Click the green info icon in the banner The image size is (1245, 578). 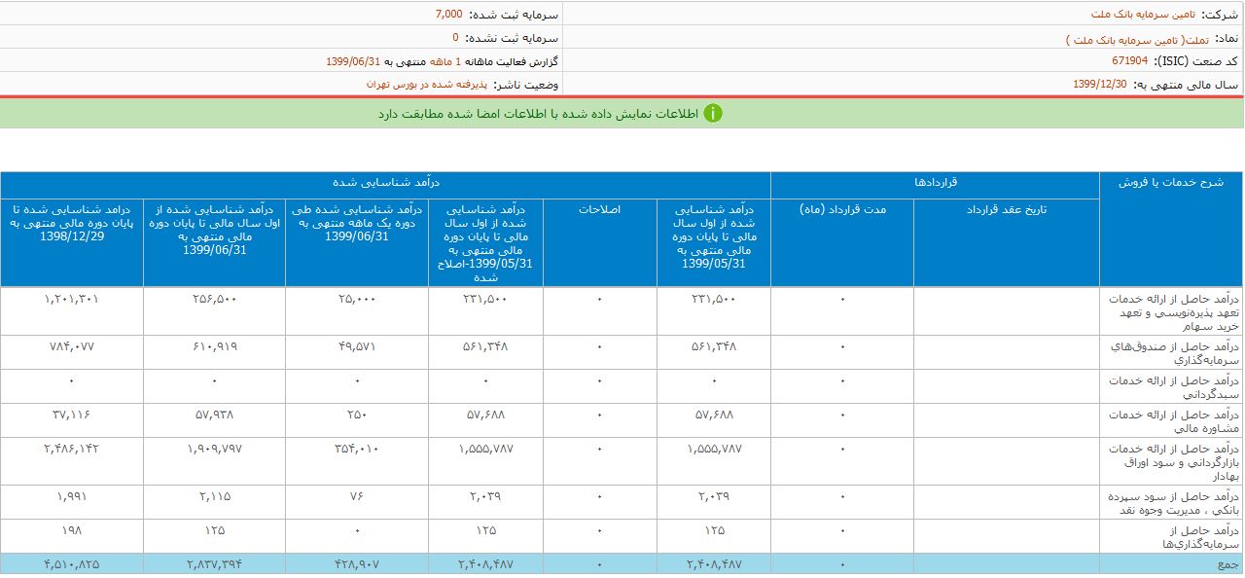coord(714,114)
